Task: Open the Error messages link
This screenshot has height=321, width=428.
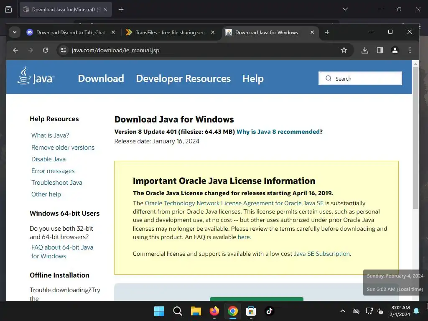Action: coord(53,171)
